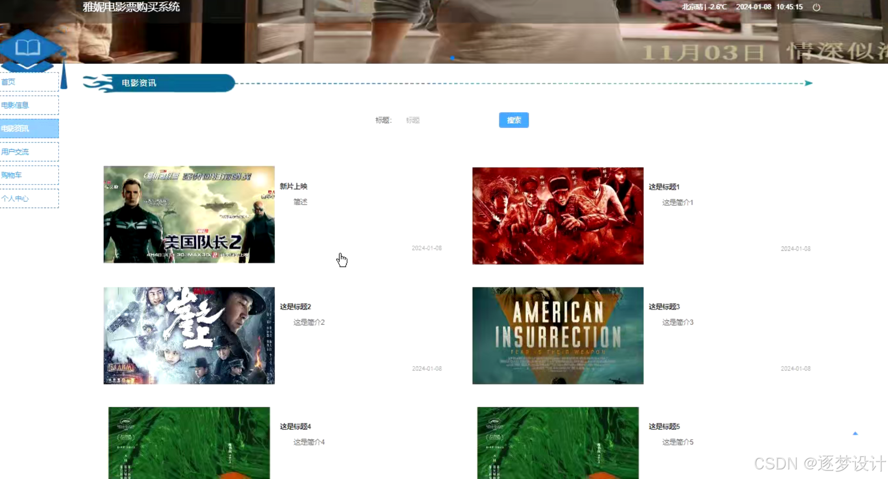Open 购物车 from the sidebar
This screenshot has width=888, height=479.
[29, 175]
